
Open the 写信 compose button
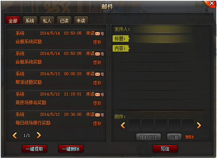165,149
